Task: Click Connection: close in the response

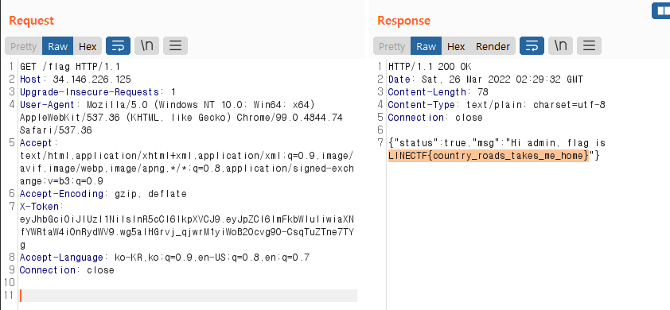Action: coord(435,118)
